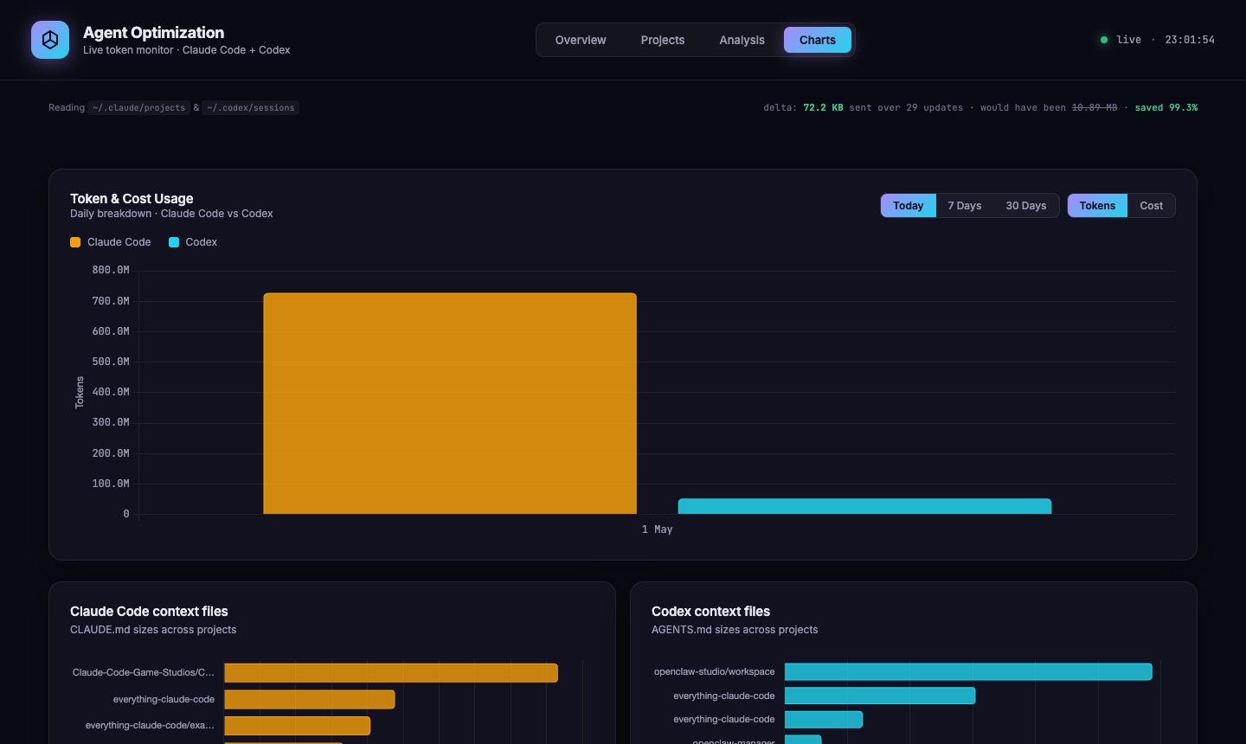Toggle the cyan Codex legend swatch

coord(174,242)
